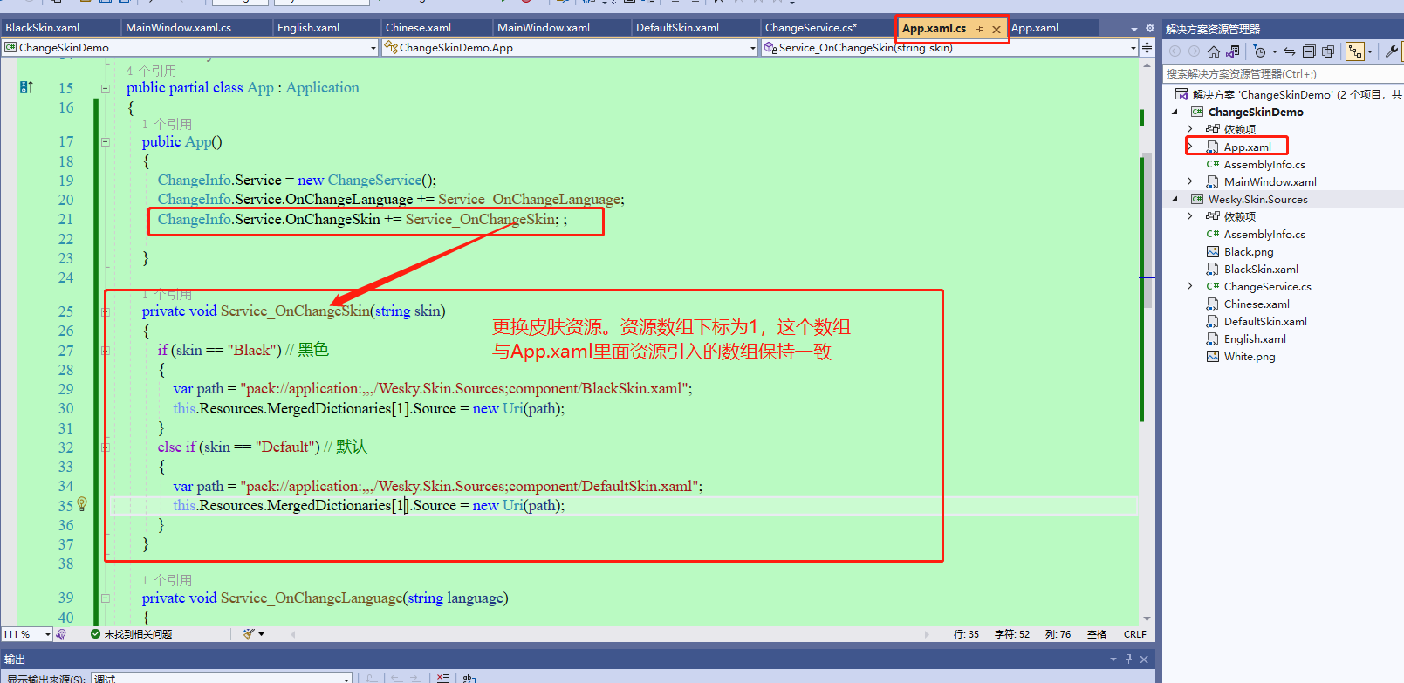Collapse the if skin == Black block

(x=105, y=351)
